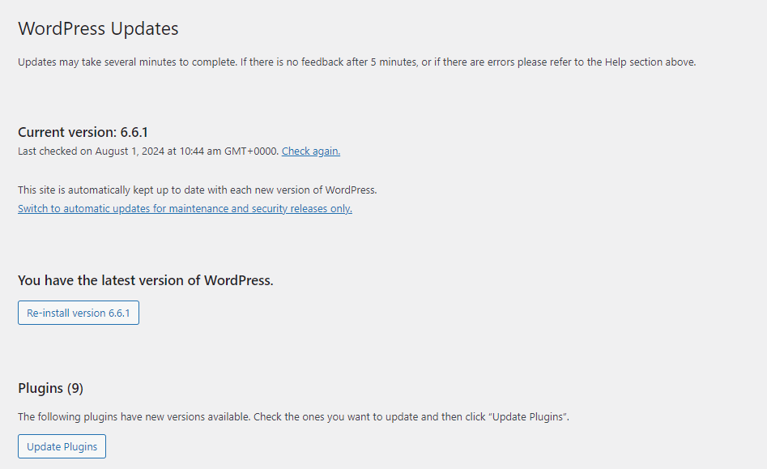
Task: Click the "(9)" count next to Plugins
Action: click(75, 388)
